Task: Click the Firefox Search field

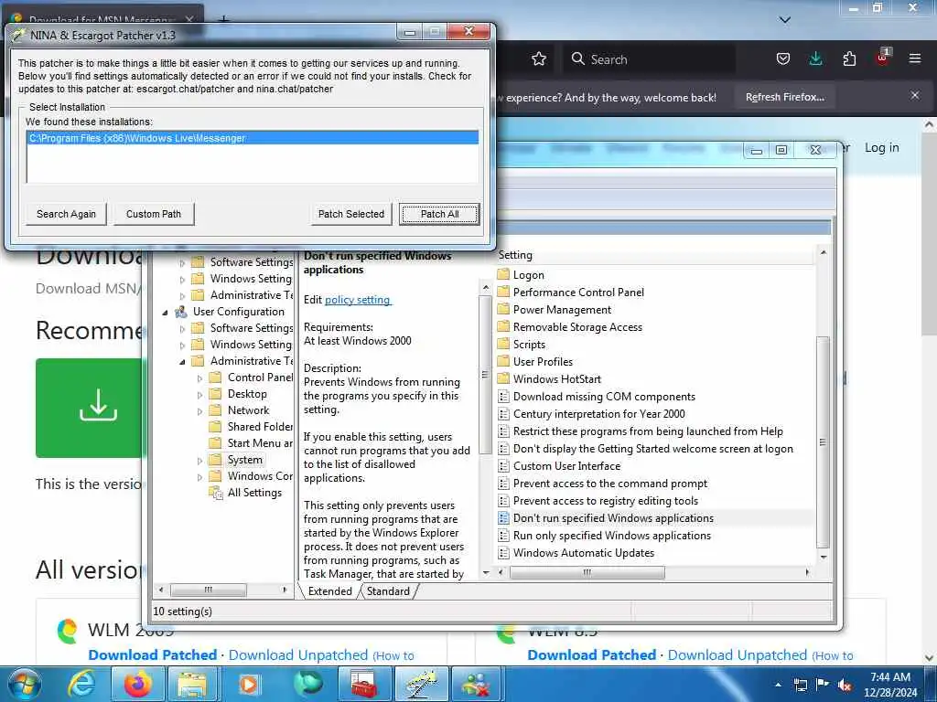Action: tap(649, 59)
